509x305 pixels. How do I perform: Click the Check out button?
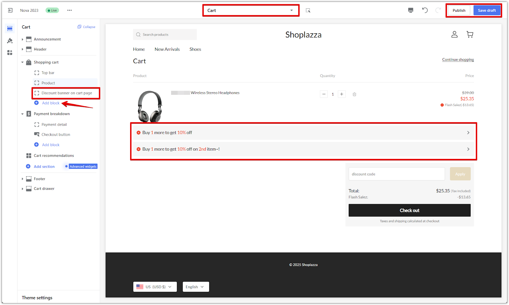tap(409, 210)
